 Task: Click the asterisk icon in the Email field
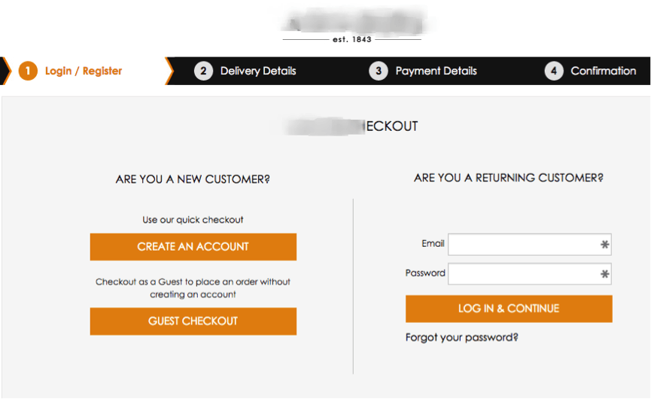tap(604, 245)
